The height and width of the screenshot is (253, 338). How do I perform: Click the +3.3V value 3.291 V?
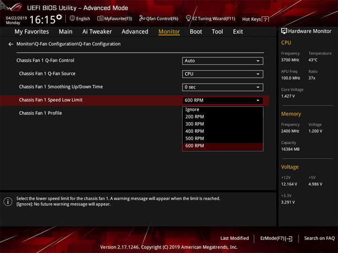click(x=288, y=202)
